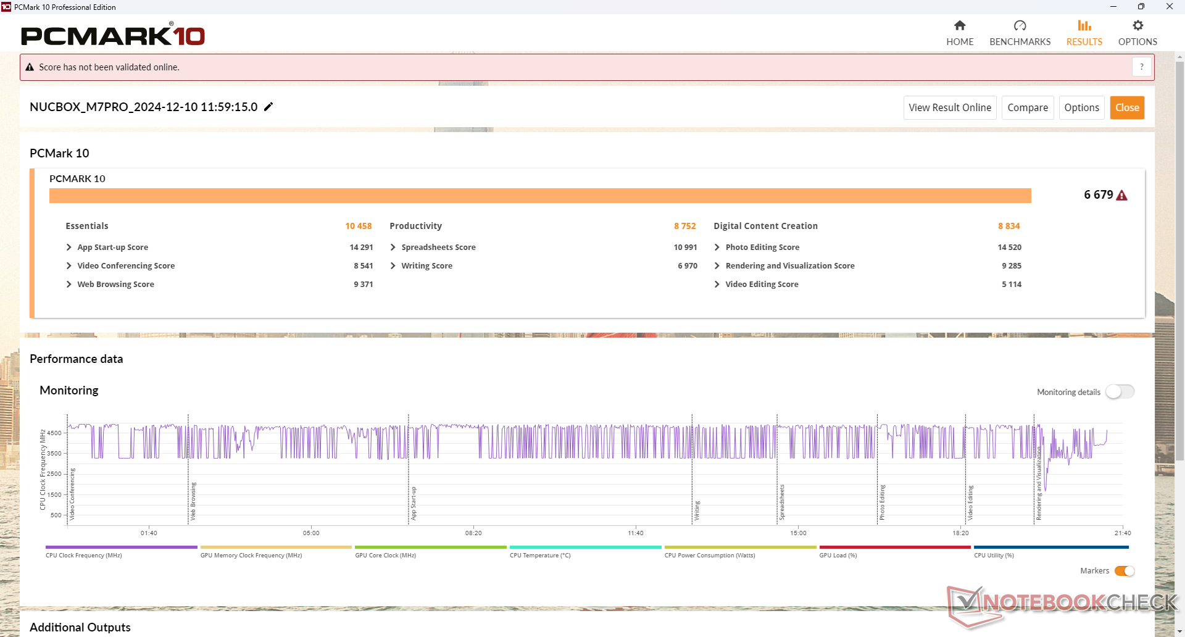Click the Writing chart marker line
This screenshot has width=1185, height=637.
point(692,470)
